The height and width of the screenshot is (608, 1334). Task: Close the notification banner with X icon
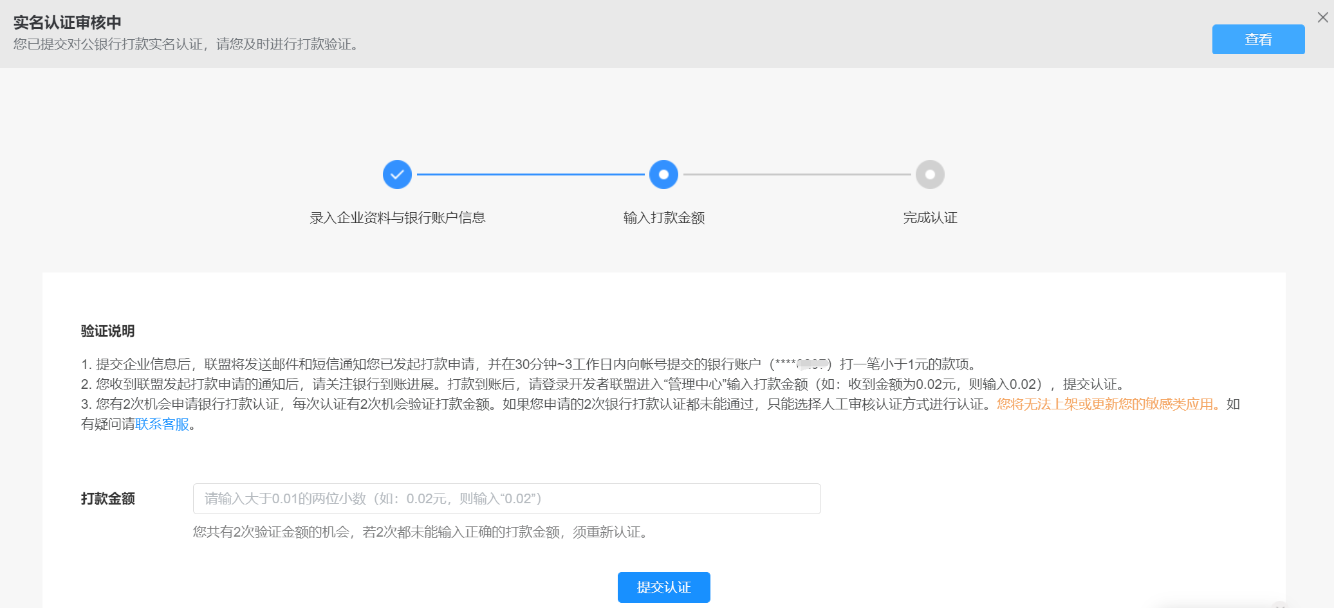pyautogui.click(x=1322, y=17)
